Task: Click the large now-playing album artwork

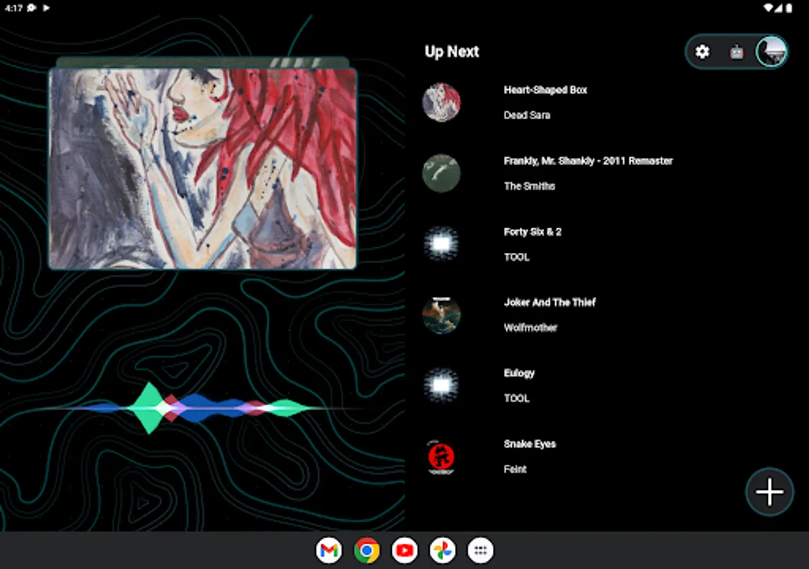Action: point(203,169)
